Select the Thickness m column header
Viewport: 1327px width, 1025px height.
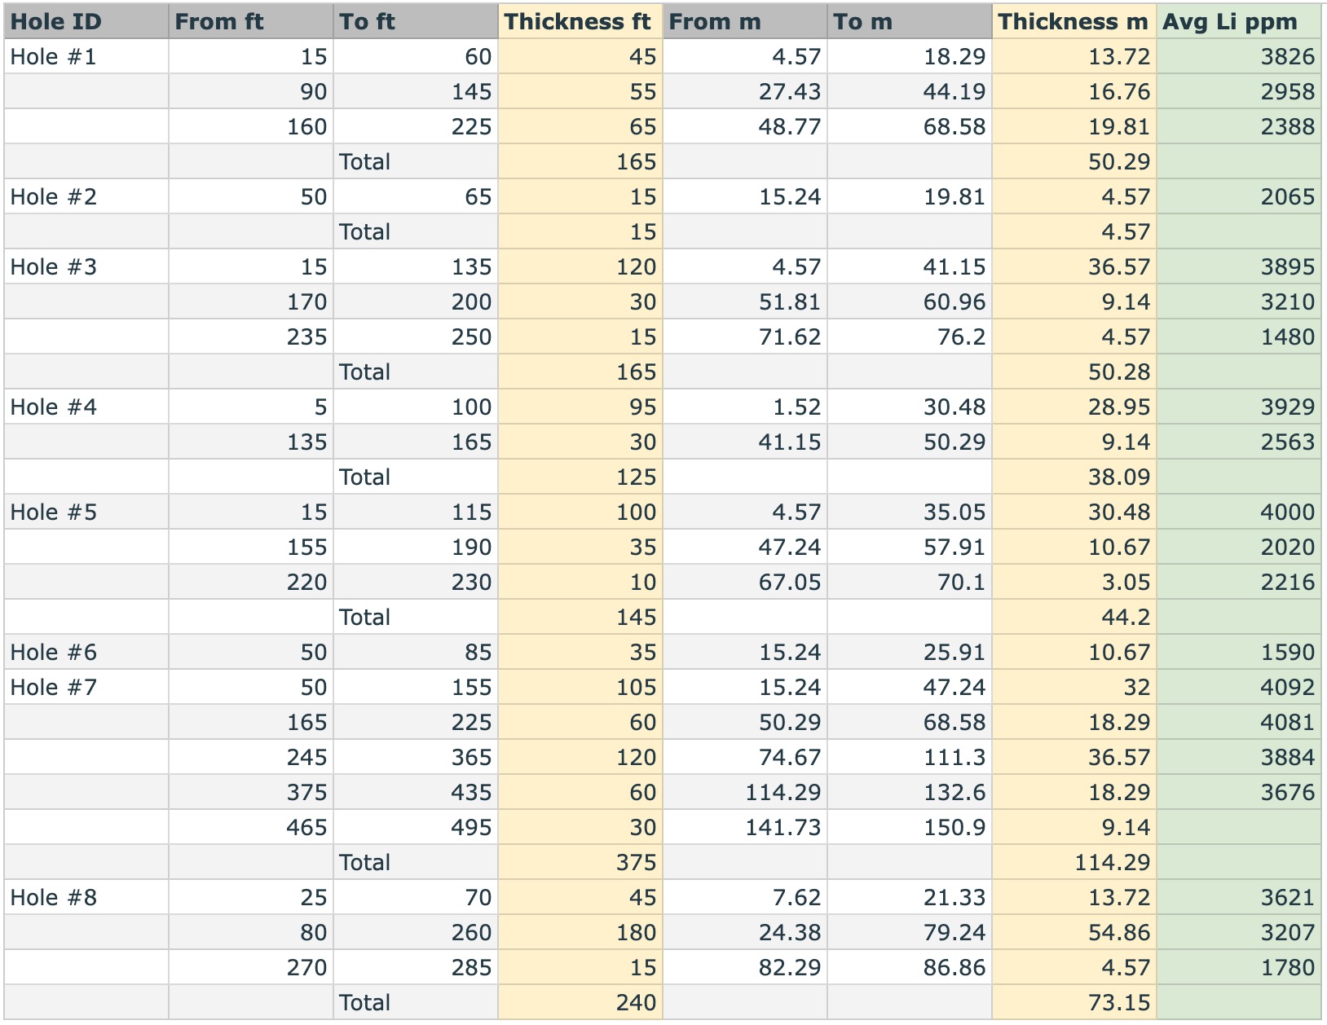pos(1074,22)
